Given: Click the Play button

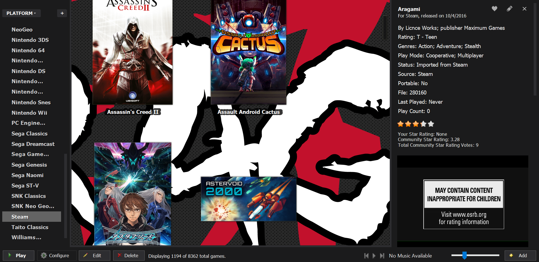Looking at the screenshot, I should (x=19, y=256).
